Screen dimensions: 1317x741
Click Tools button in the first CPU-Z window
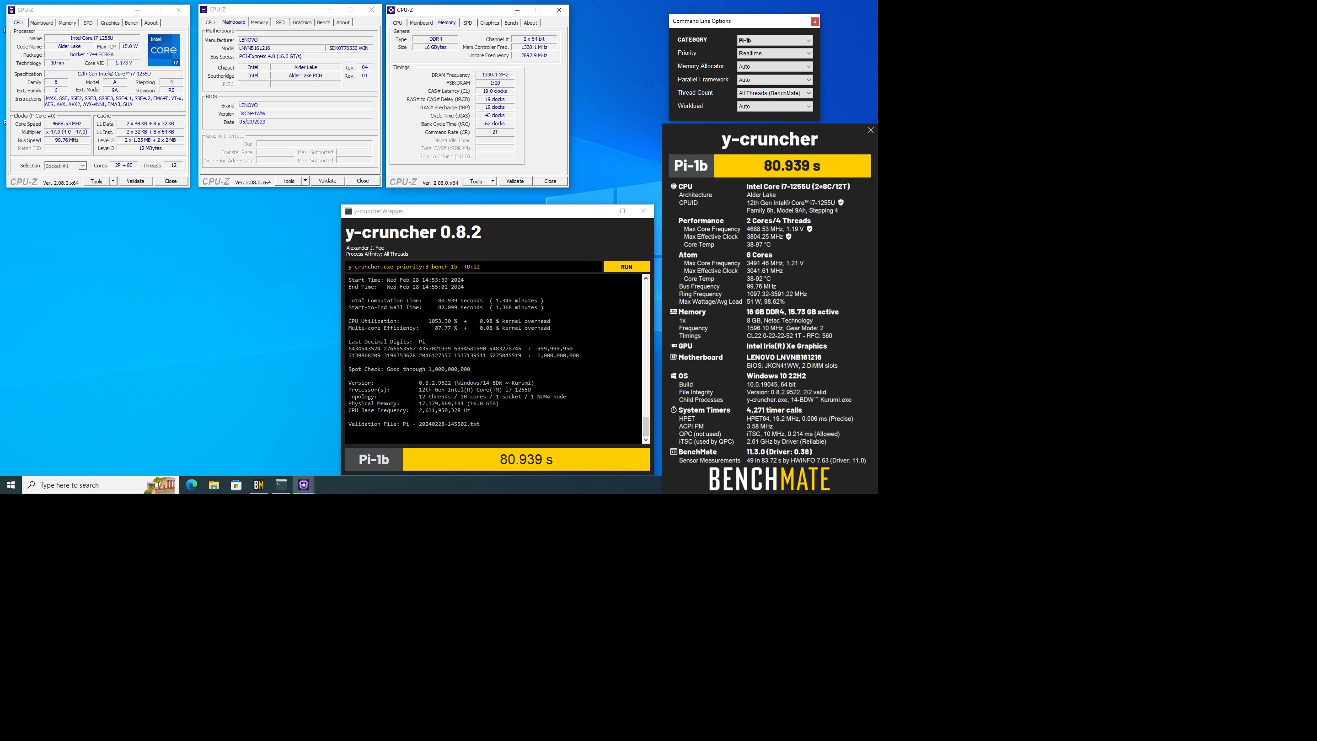96,181
